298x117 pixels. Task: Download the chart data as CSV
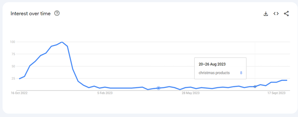[266, 14]
